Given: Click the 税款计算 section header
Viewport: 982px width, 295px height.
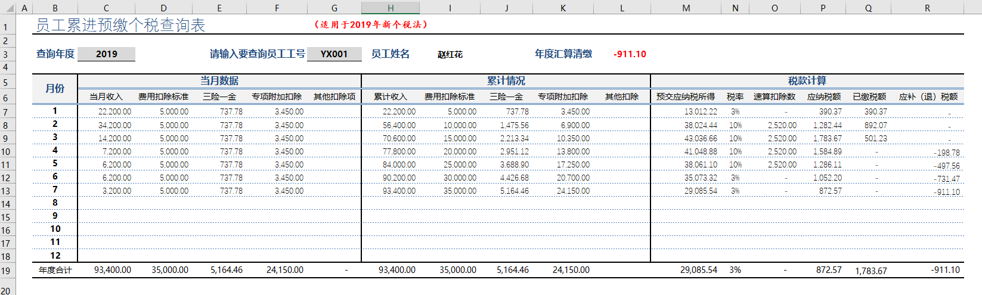Looking at the screenshot, I should click(x=807, y=81).
